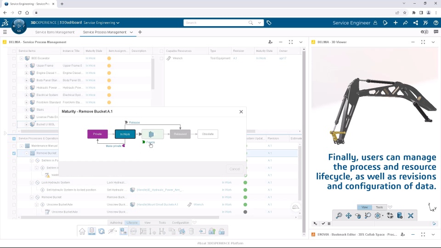The height and width of the screenshot is (248, 441).
Task: Switch to the Service Items Management tab
Action: 55,32
